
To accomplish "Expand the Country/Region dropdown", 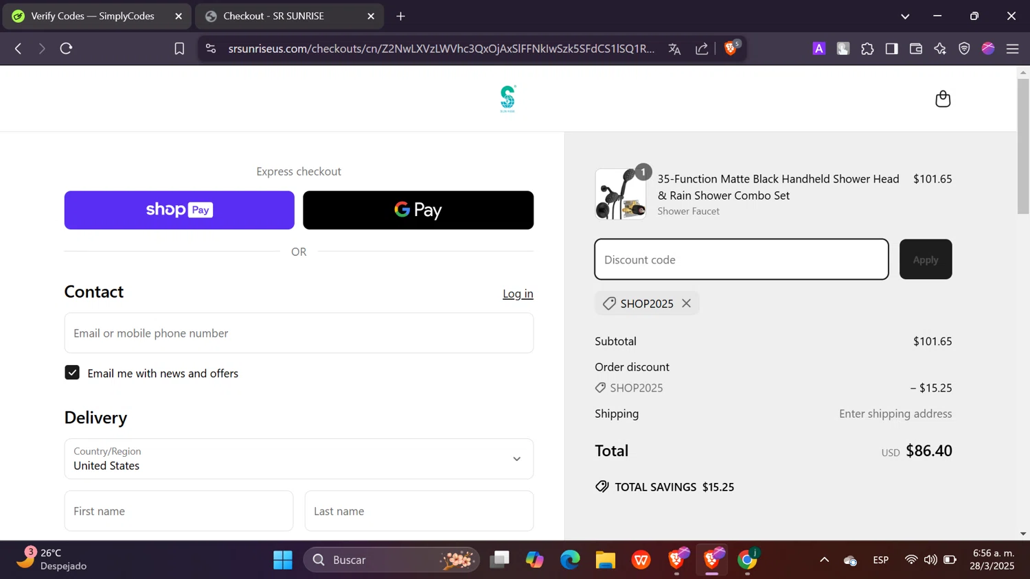I will 299,459.
